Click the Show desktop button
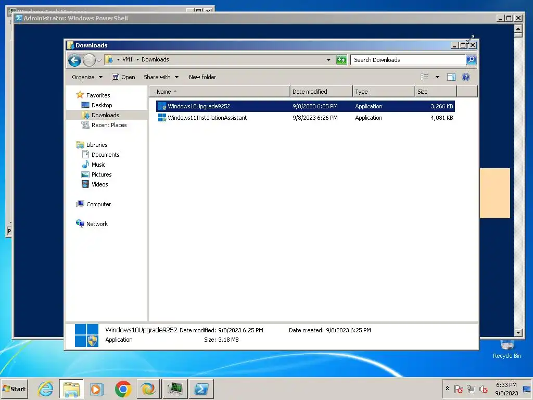533x400 pixels. coord(527,389)
